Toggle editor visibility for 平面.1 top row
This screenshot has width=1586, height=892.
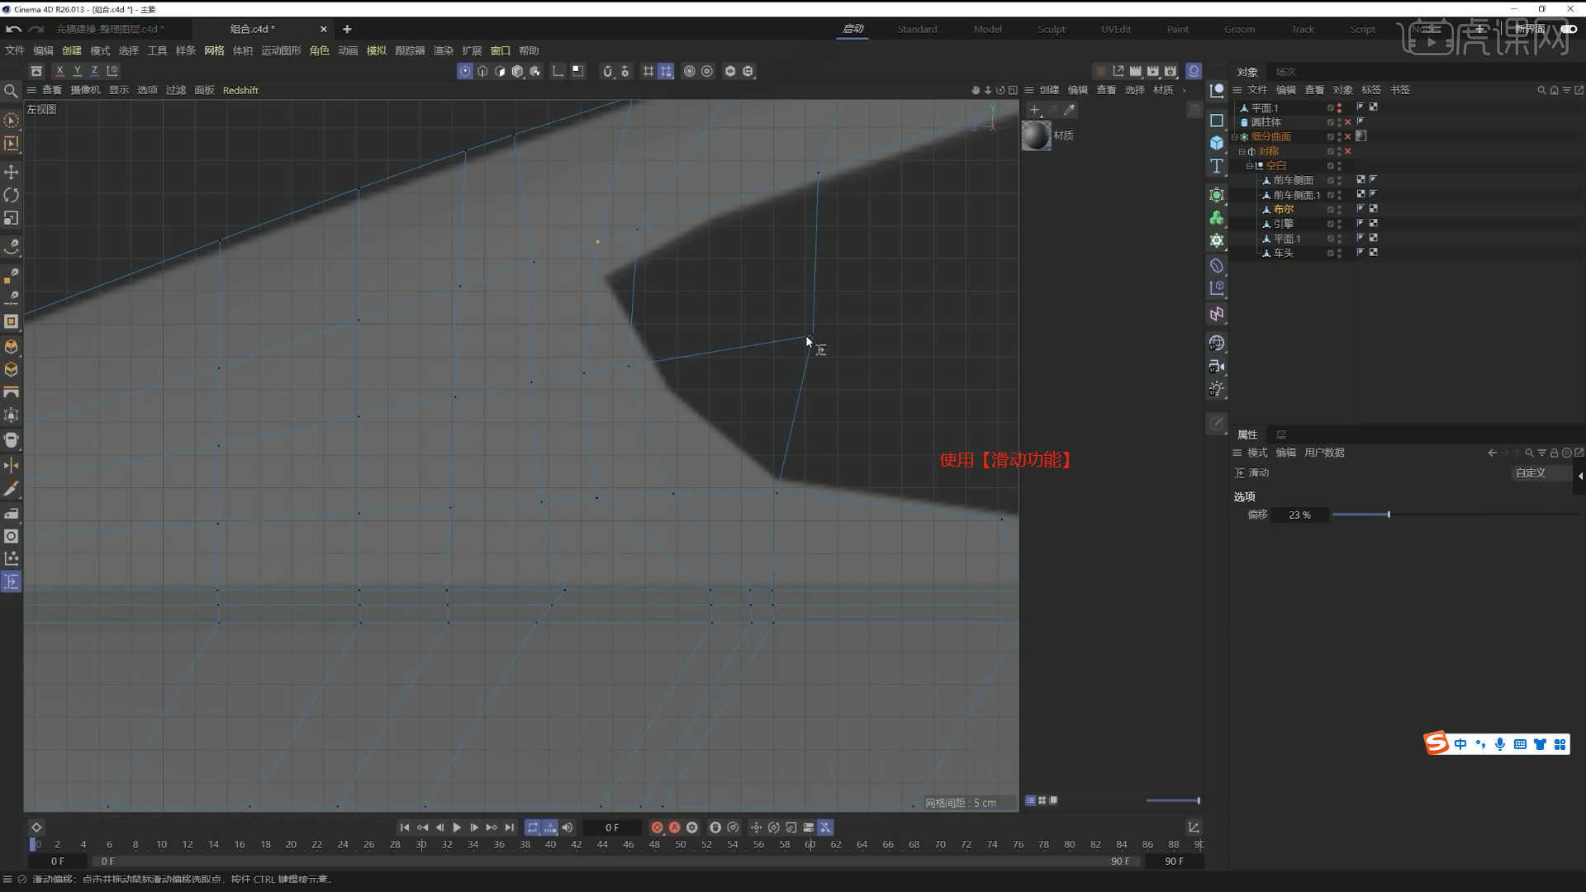(1339, 106)
